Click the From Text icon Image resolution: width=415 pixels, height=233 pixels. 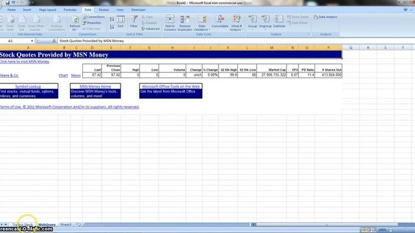coord(21,23)
